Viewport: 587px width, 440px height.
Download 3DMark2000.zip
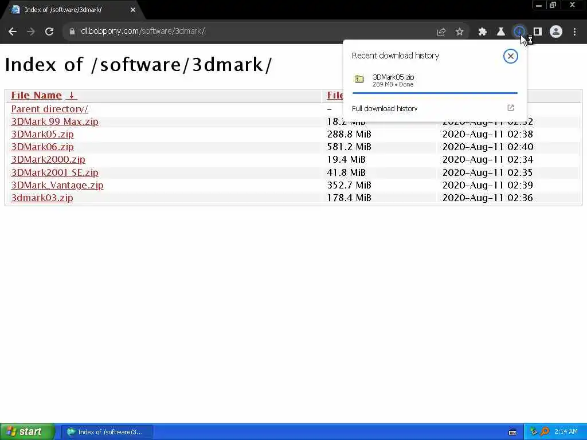tap(48, 160)
